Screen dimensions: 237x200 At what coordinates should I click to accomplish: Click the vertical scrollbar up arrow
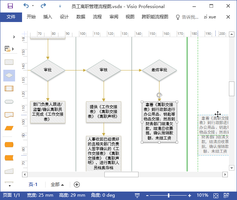(231, 34)
